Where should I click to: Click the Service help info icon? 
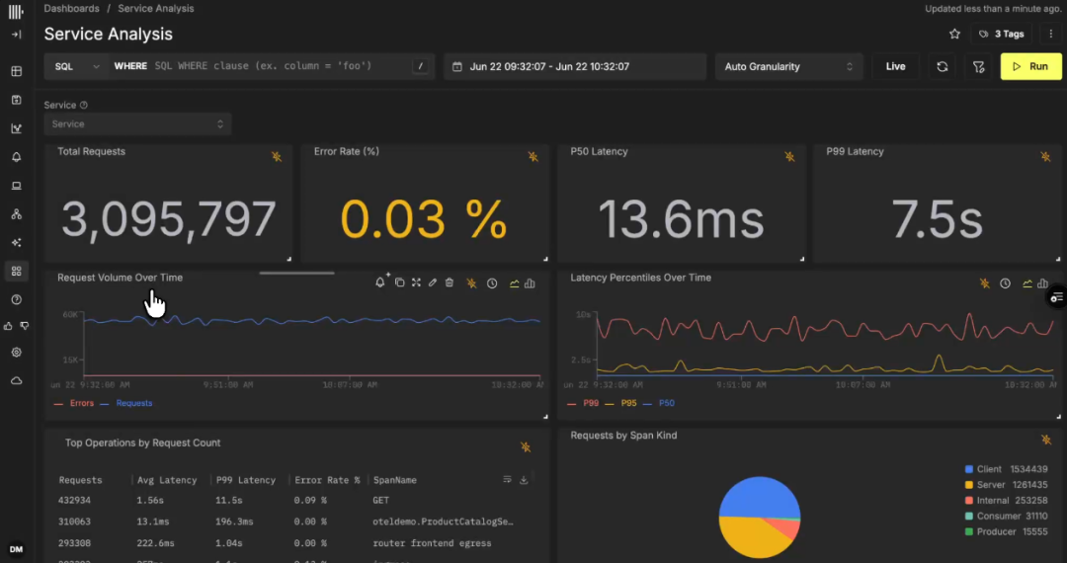(x=84, y=106)
